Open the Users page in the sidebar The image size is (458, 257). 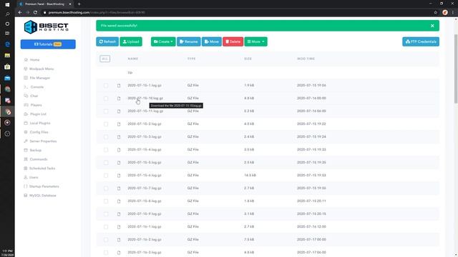click(x=31, y=177)
